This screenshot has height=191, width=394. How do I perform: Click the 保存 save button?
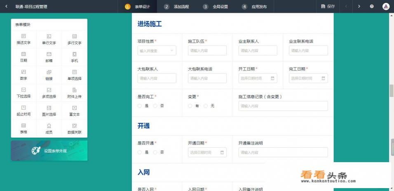(328, 7)
